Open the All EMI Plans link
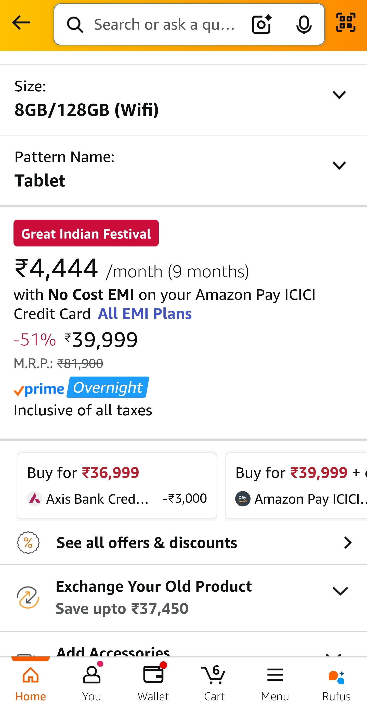The height and width of the screenshot is (710, 367). click(145, 314)
